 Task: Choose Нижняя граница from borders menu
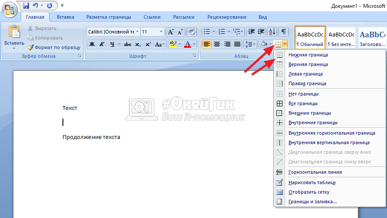point(308,55)
